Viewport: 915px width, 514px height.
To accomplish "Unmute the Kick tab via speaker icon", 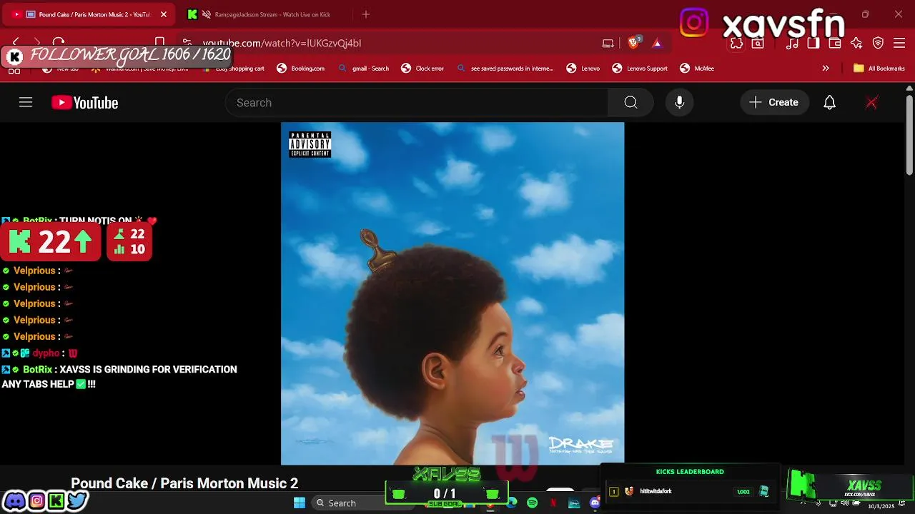I will tap(207, 14).
